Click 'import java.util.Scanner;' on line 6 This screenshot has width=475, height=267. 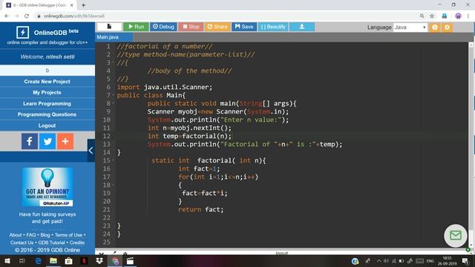click(165, 88)
